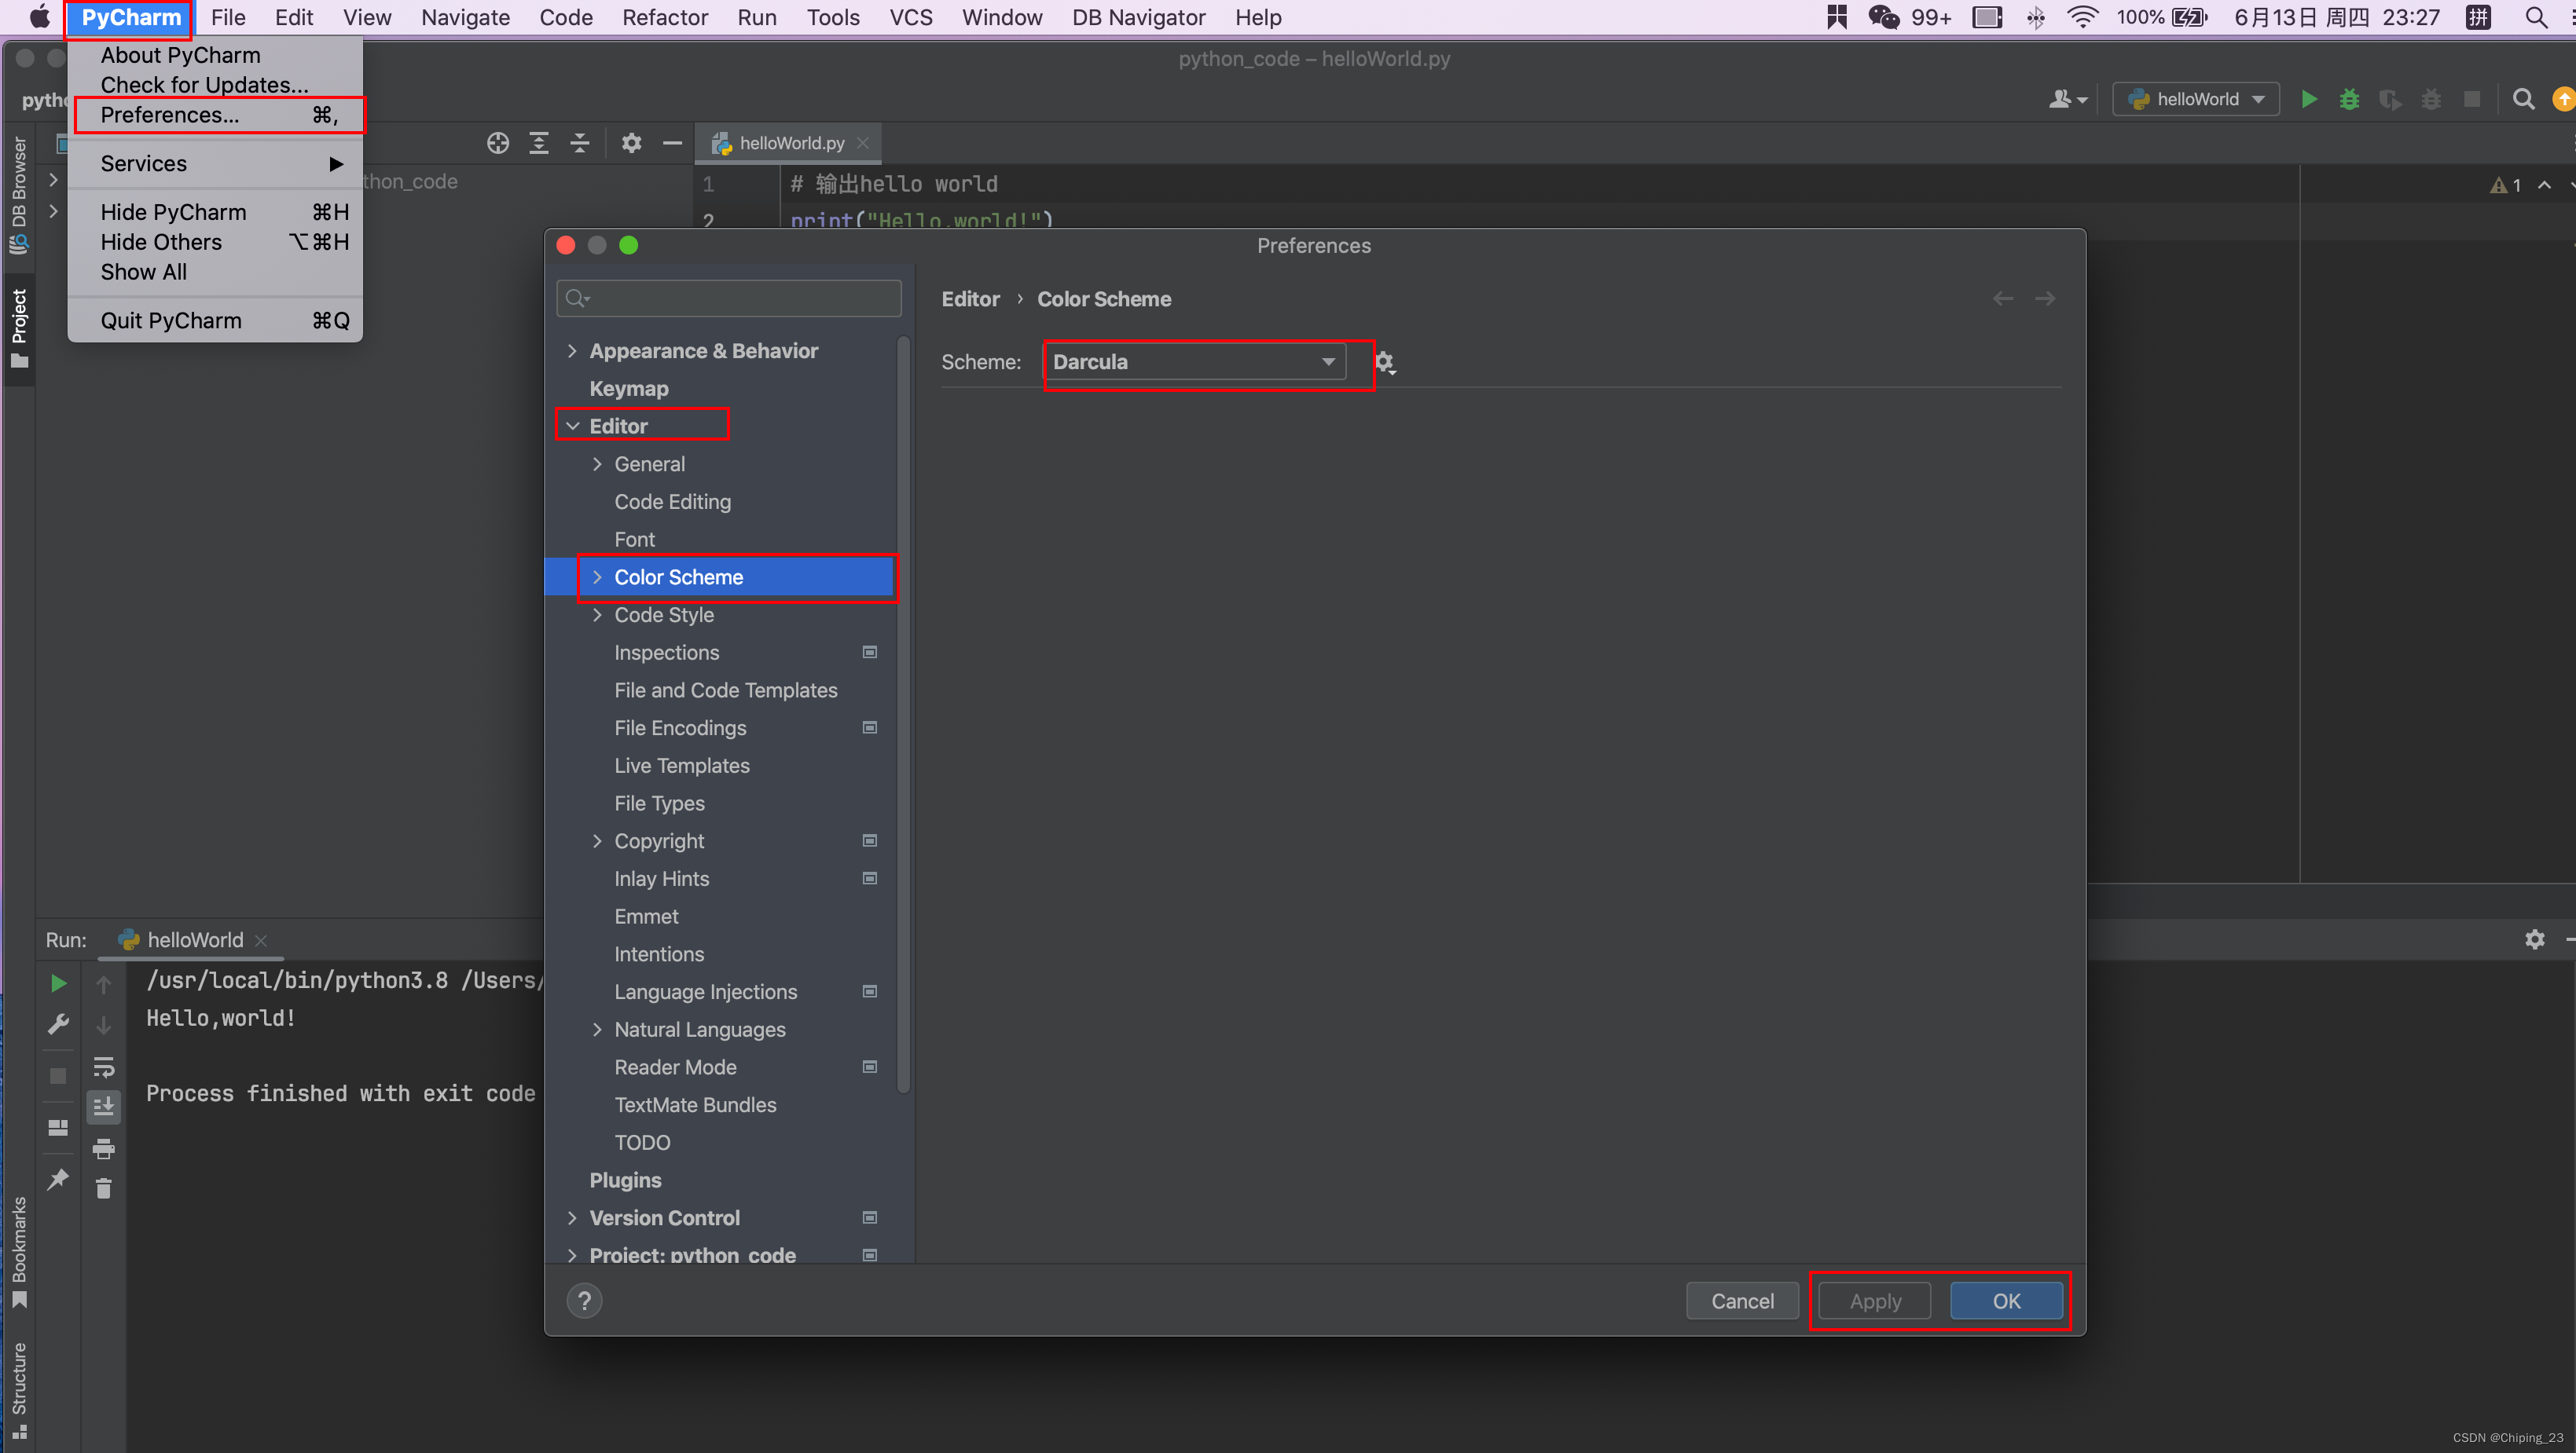Open the Services submenu
The width and height of the screenshot is (2576, 1453).
click(215, 164)
